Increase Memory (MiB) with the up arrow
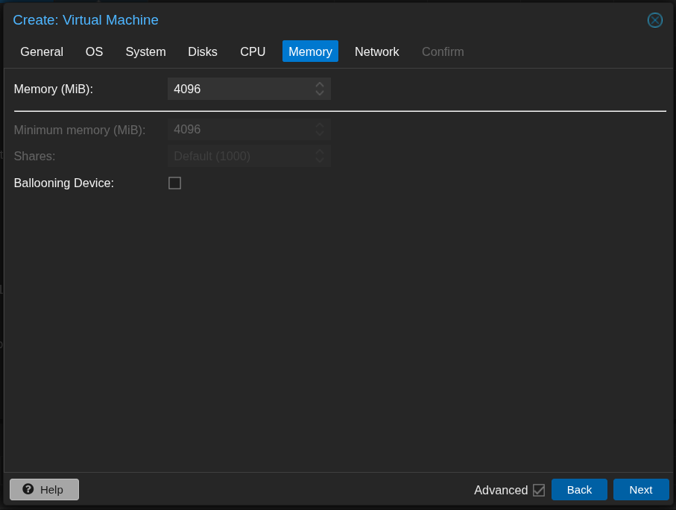 (x=320, y=85)
